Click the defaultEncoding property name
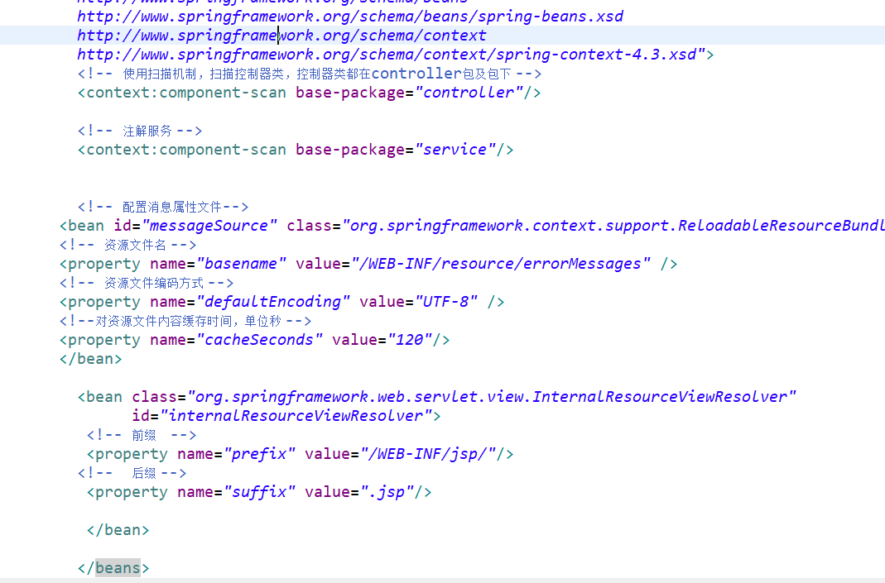 (x=272, y=302)
